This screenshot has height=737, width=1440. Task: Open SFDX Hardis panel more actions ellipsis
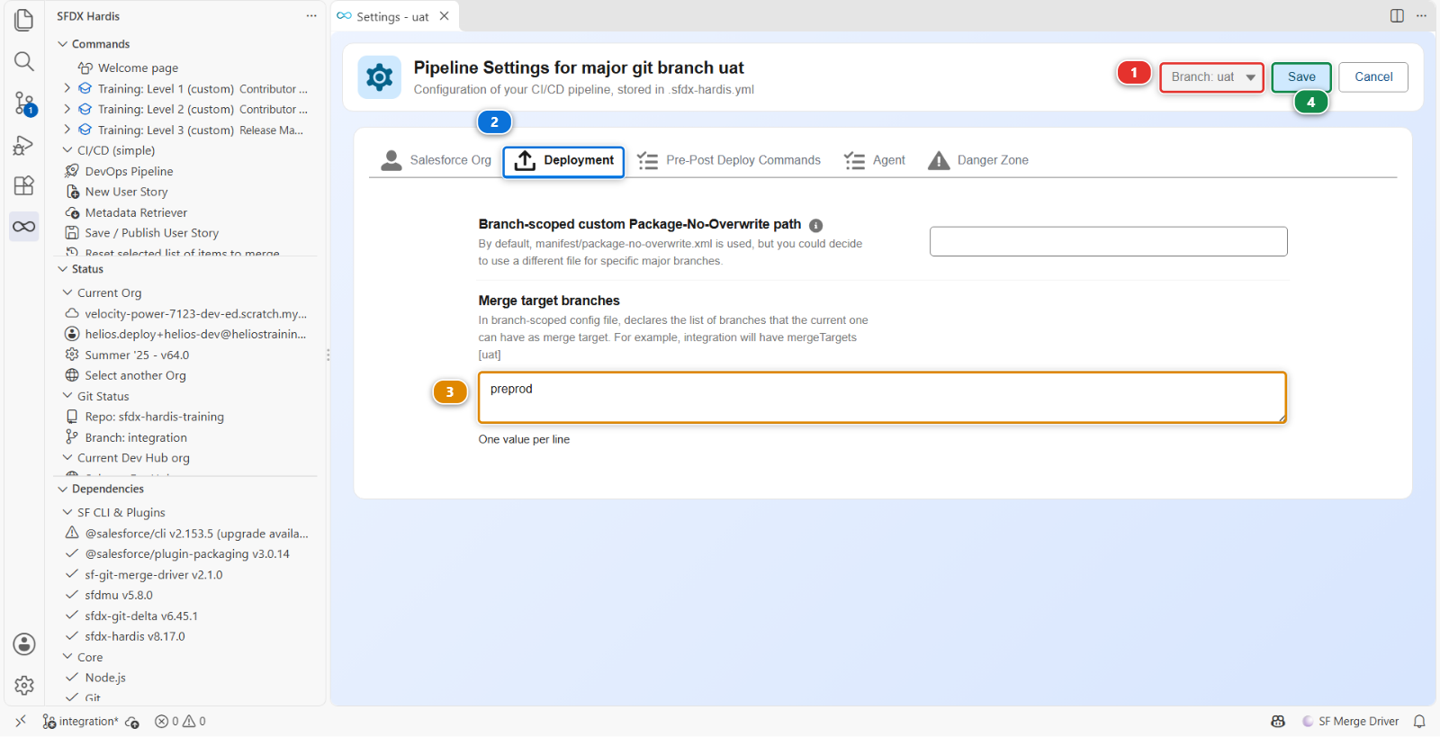pos(311,16)
